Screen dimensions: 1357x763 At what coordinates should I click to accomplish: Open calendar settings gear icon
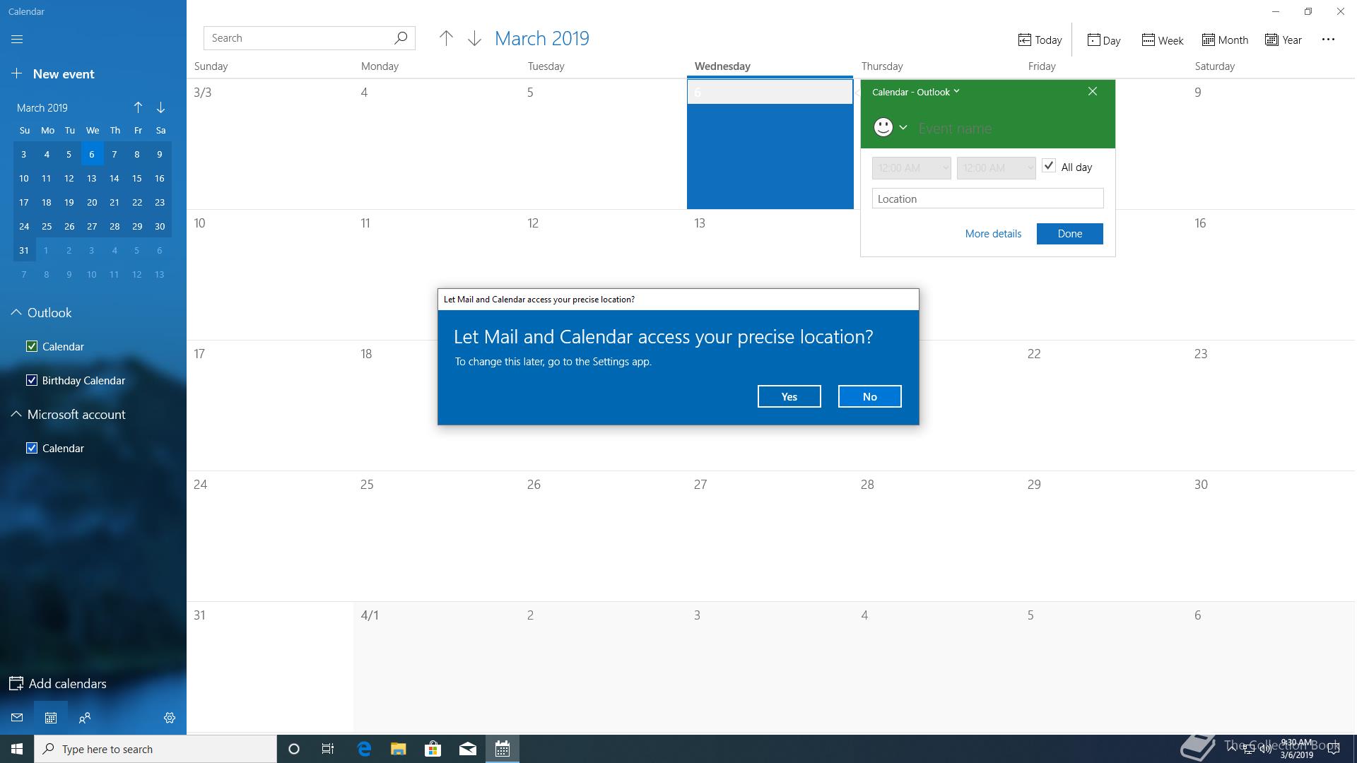(170, 718)
